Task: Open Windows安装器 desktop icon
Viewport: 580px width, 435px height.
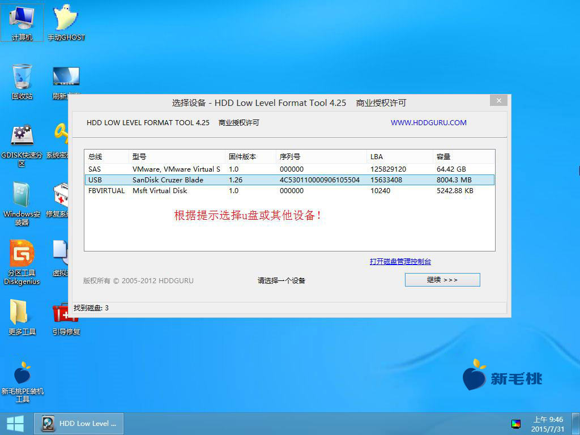Action: (22, 203)
